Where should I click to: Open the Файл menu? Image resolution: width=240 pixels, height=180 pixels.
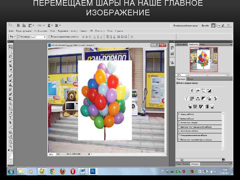click(11, 31)
